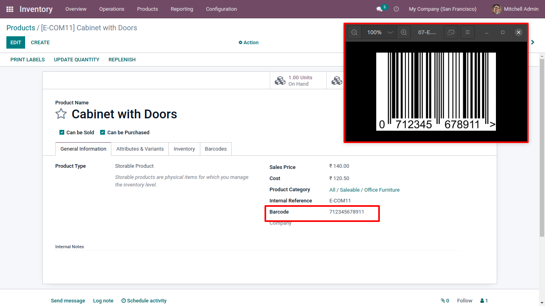Toggle Can be Purchased checkbox
Image resolution: width=545 pixels, height=306 pixels.
[x=103, y=132]
